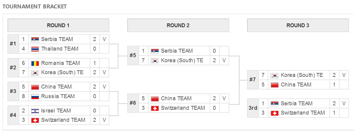The image size is (357, 134).
Task: Select the ROUND 1 header
Action: pos(58,25)
